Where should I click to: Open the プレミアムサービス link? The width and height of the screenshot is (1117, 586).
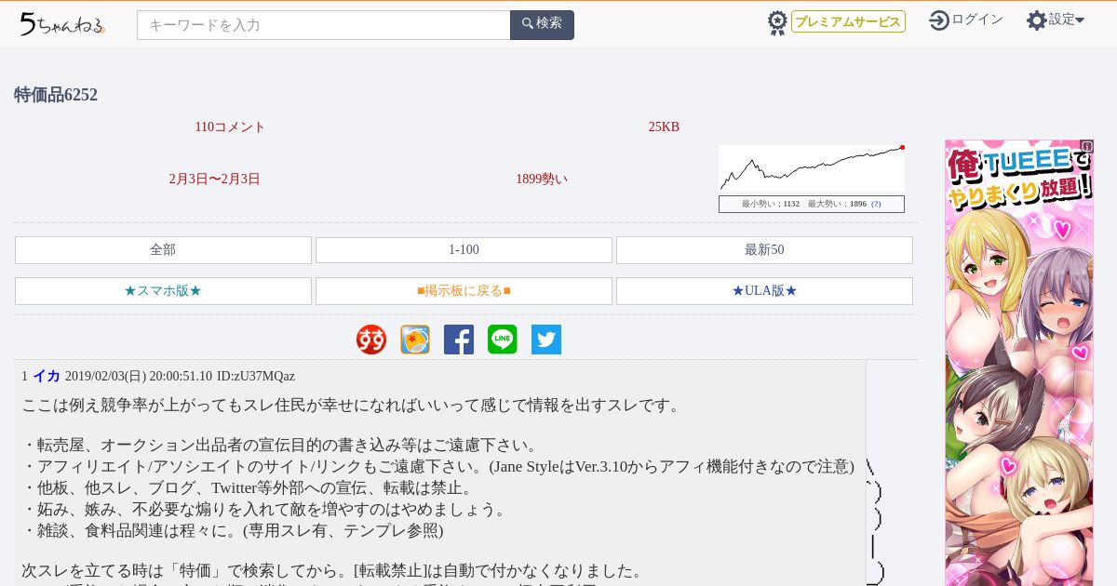pyautogui.click(x=848, y=21)
